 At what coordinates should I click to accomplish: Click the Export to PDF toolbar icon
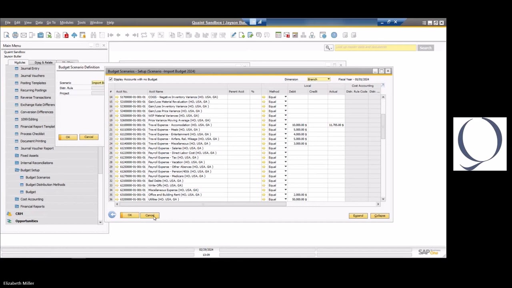coord(66,35)
